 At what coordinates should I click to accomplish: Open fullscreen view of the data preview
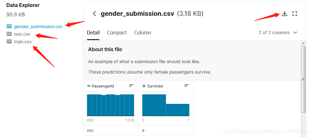tap(295, 14)
